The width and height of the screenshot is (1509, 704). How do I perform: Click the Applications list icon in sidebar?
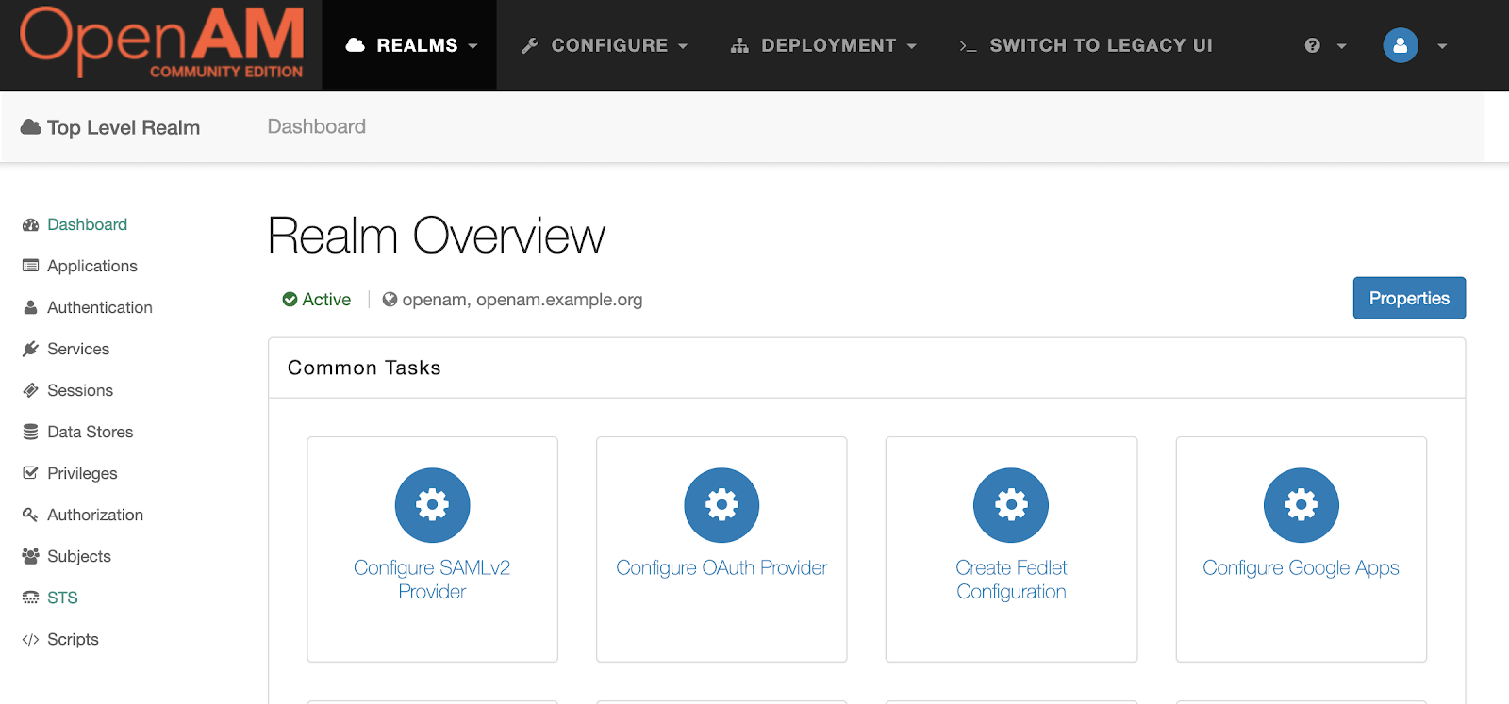[x=30, y=266]
